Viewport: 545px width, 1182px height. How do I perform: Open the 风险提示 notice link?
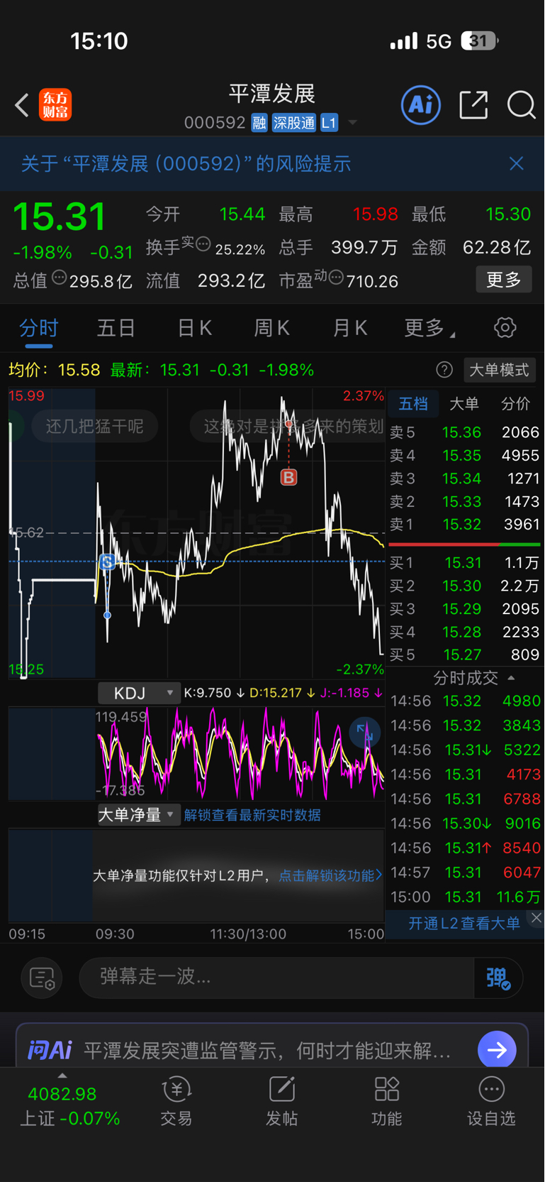tap(186, 164)
